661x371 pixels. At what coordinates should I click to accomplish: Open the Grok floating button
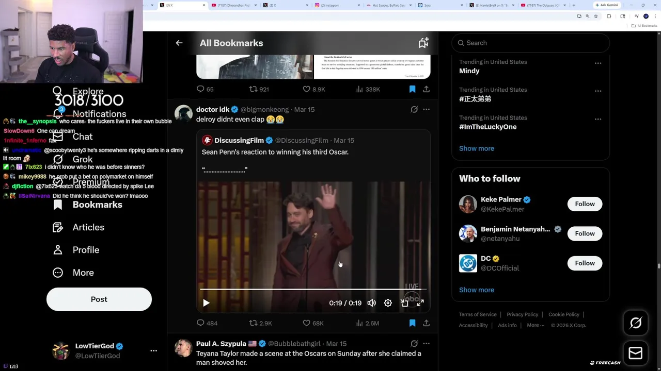(x=636, y=323)
